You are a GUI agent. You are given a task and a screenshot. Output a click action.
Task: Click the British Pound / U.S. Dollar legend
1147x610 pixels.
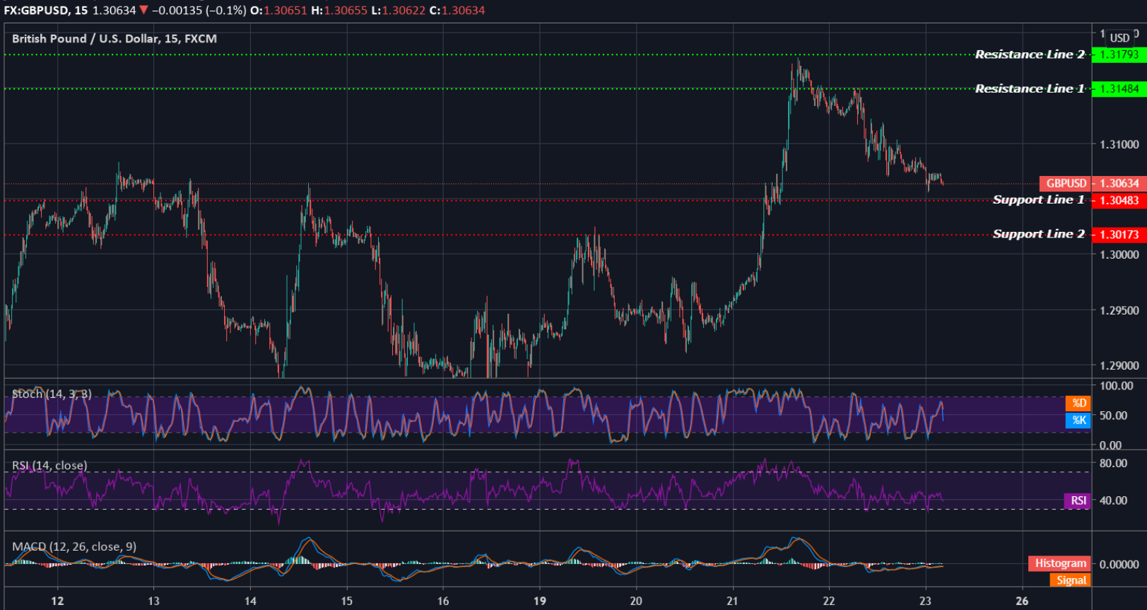tap(114, 39)
